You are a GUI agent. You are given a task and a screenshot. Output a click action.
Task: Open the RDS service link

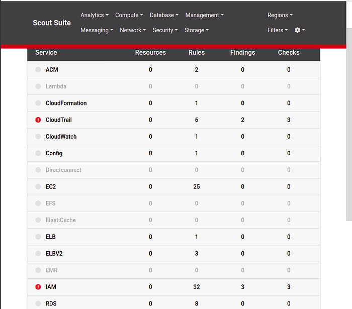[x=51, y=303]
